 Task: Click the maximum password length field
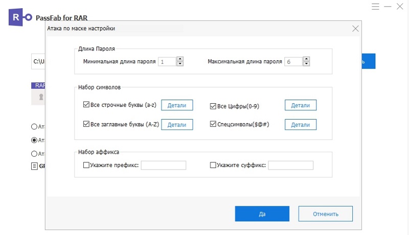(293, 61)
